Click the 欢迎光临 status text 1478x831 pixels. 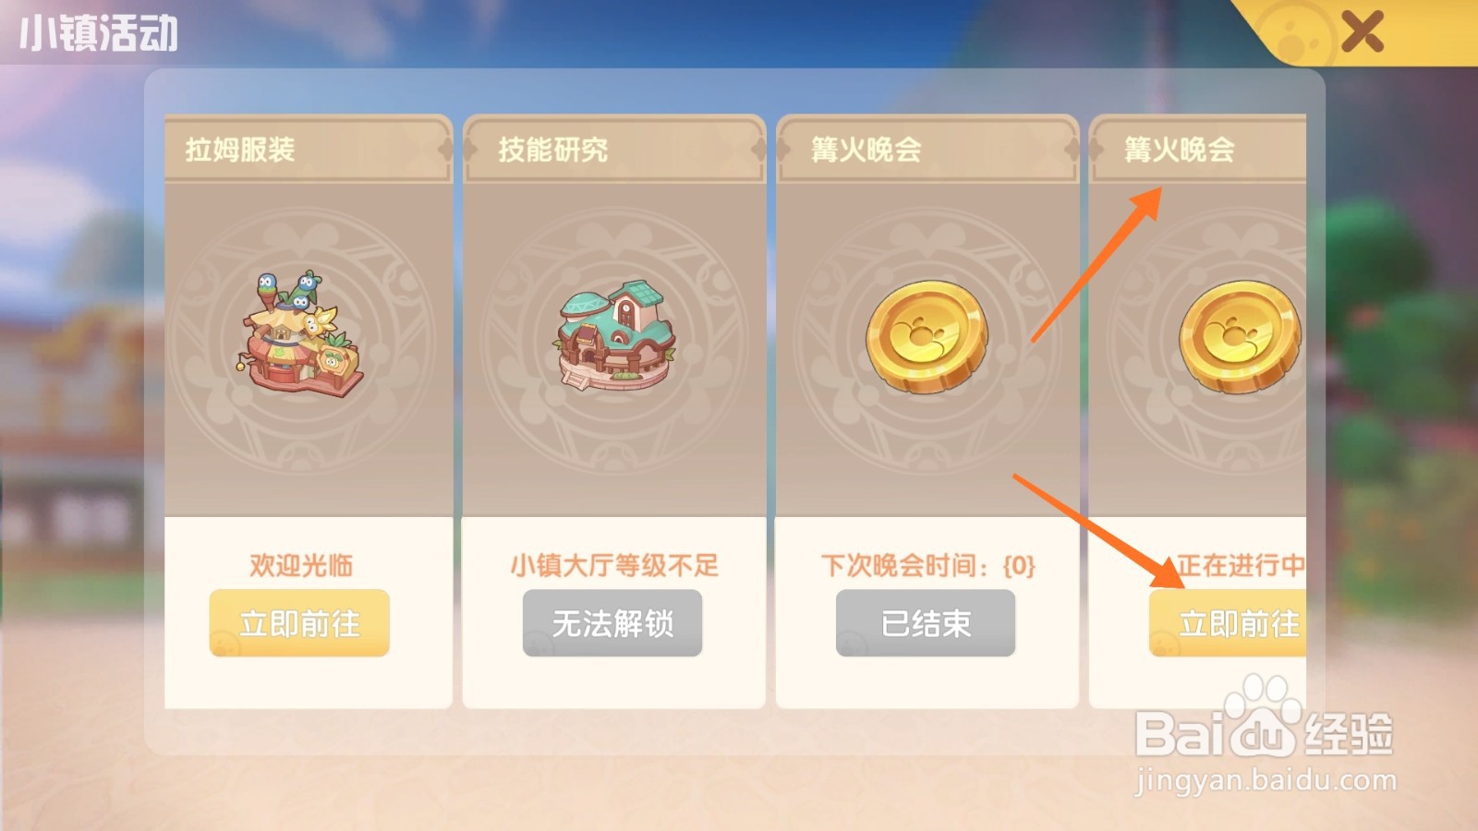point(301,565)
